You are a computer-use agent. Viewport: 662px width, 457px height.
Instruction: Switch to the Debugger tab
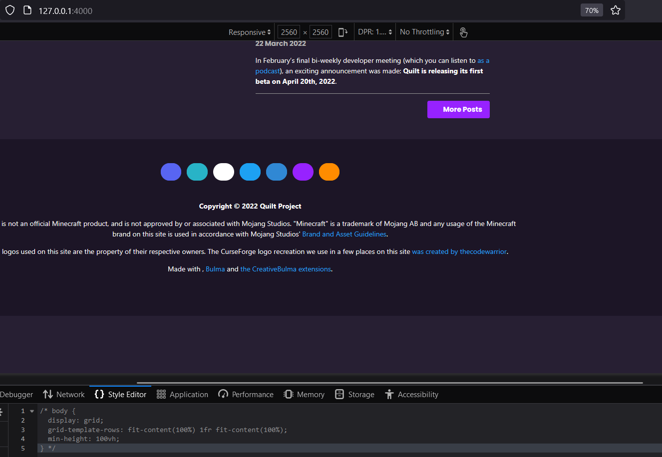(x=16, y=394)
